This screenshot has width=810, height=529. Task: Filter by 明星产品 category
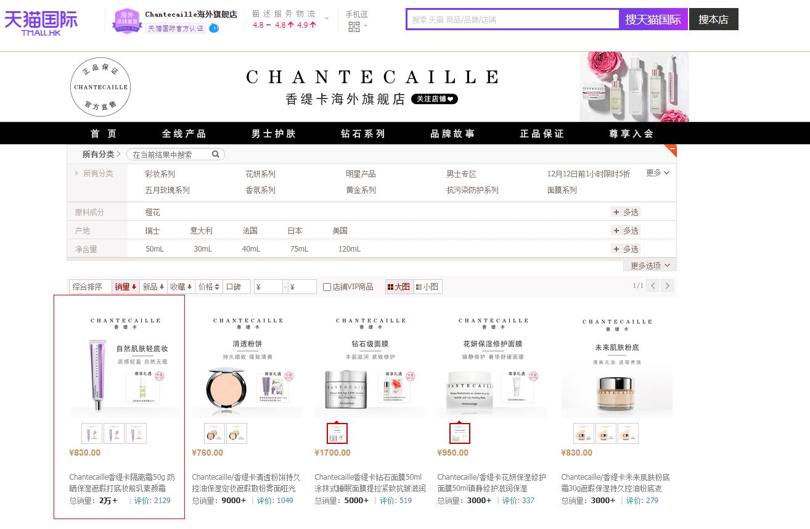pos(361,174)
